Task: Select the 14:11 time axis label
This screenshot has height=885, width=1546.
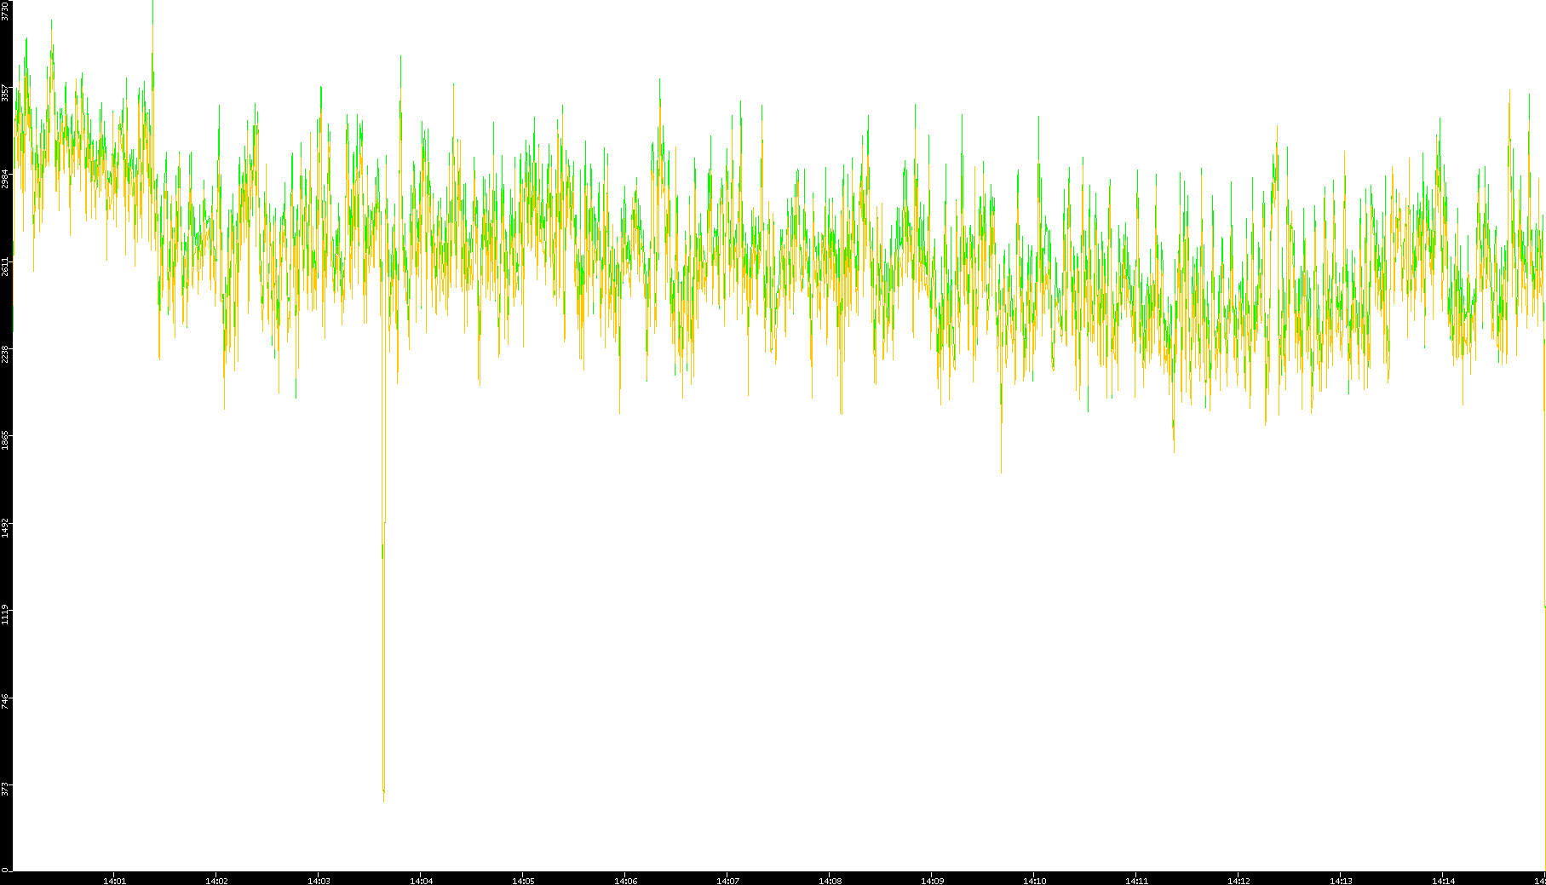Action: click(x=1136, y=880)
